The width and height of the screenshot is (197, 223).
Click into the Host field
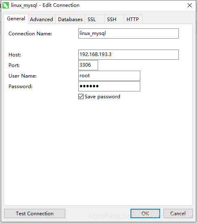pos(128,54)
